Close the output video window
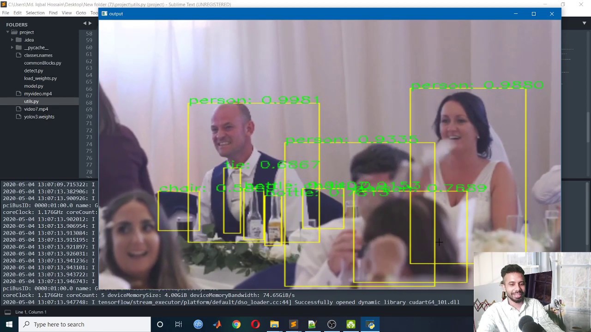This screenshot has height=332, width=591. coord(552,14)
